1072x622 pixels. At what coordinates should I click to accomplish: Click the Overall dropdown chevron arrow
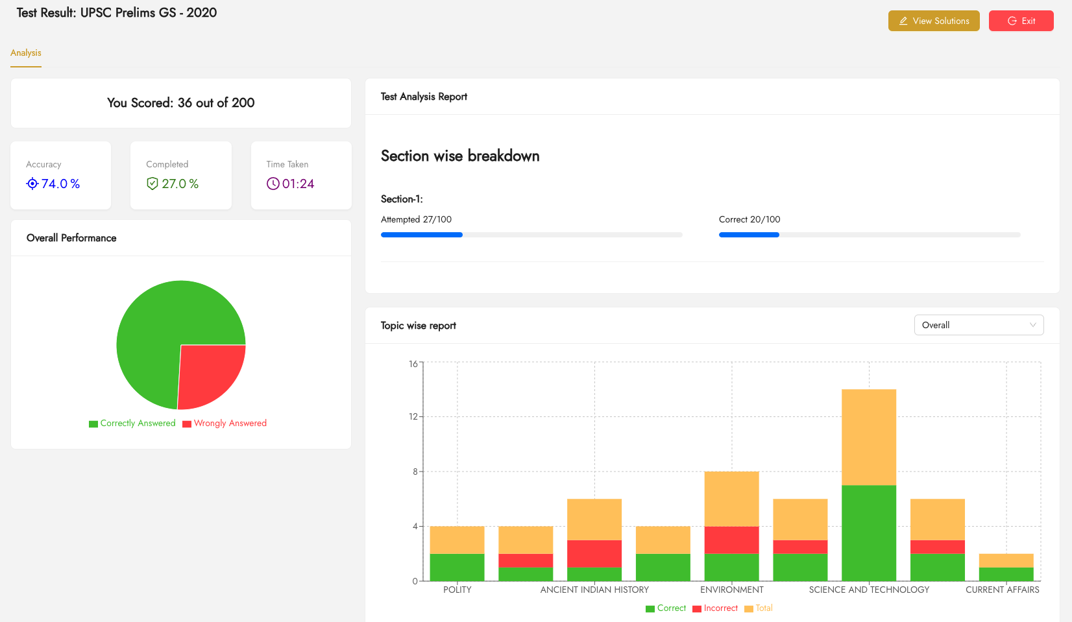[1032, 325]
